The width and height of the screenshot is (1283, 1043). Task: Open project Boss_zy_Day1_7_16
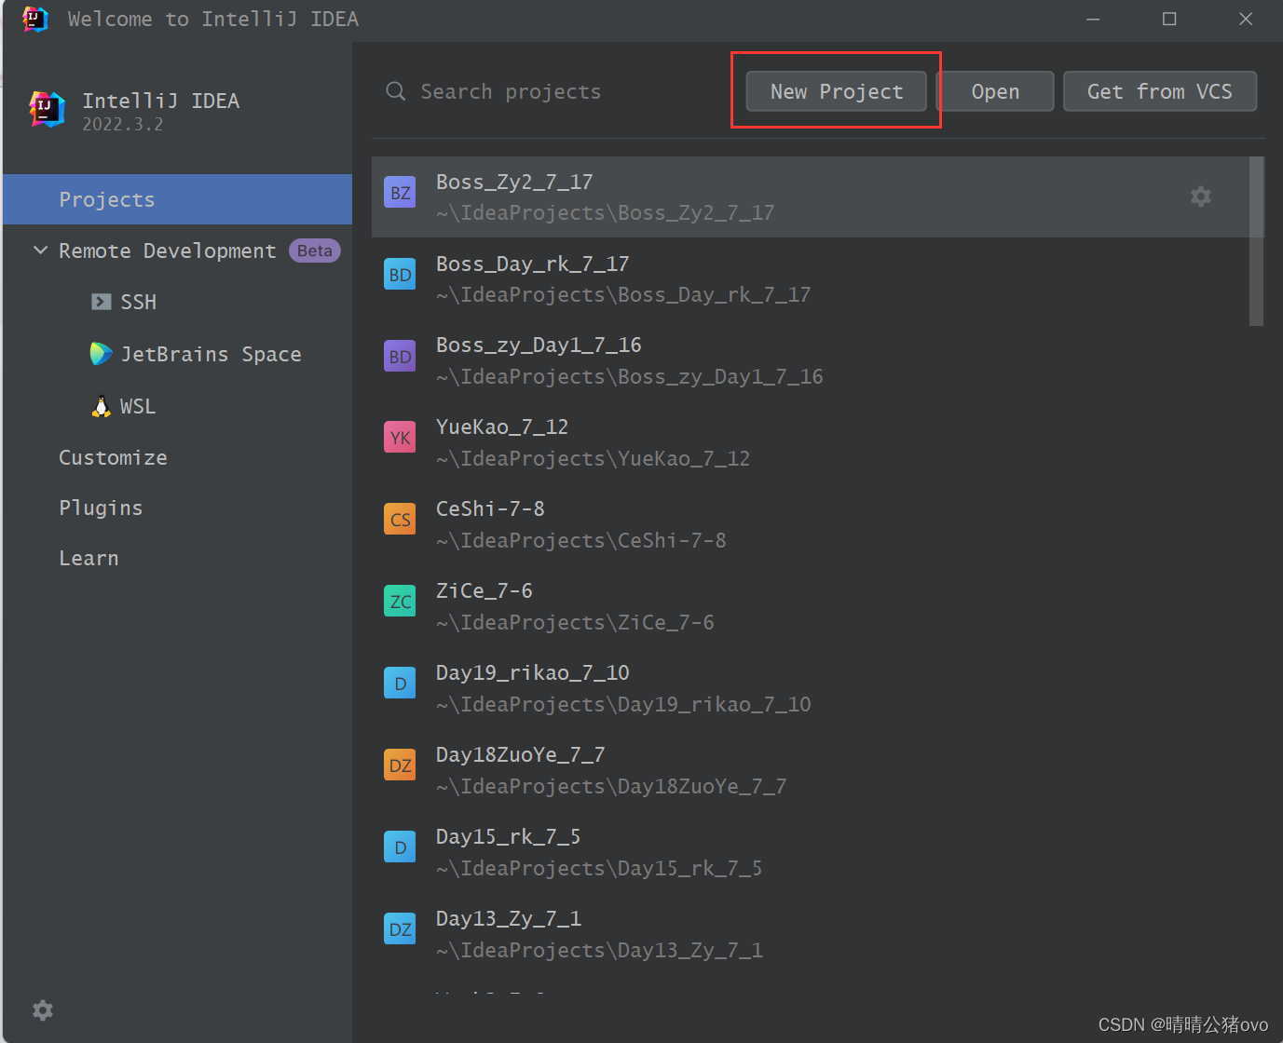[x=811, y=360]
